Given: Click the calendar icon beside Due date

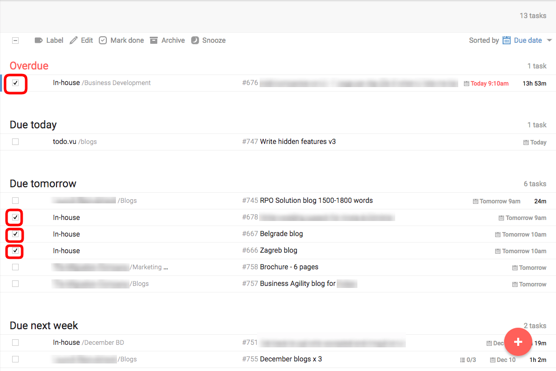Looking at the screenshot, I should [507, 40].
